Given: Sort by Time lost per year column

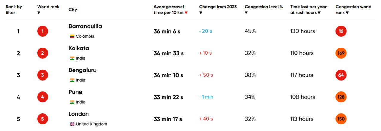Looking at the screenshot, I should click(x=308, y=10).
